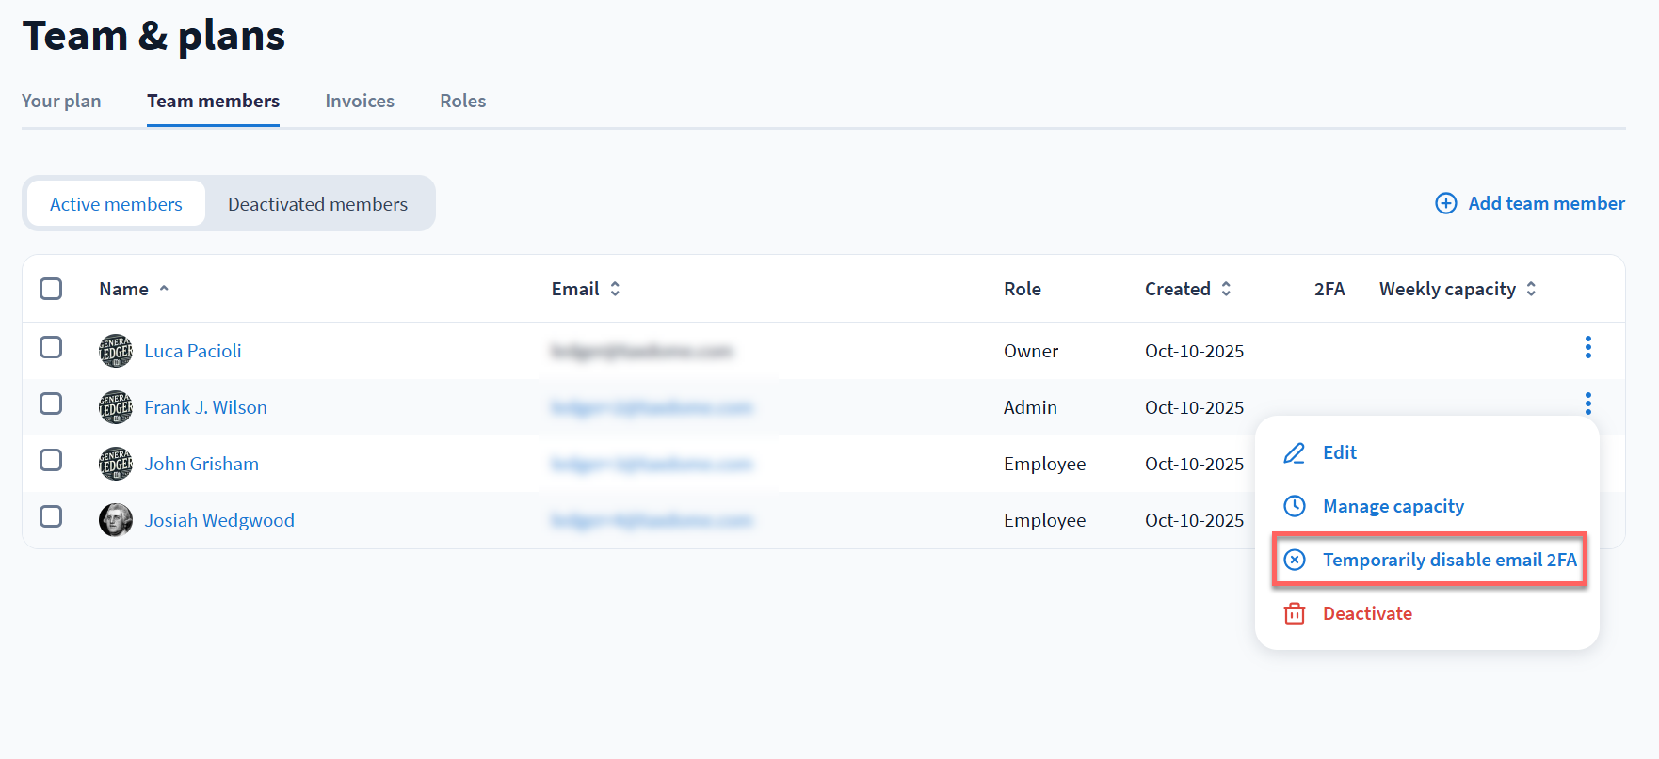Click Josiah Wedgwood's portrait avatar
This screenshot has width=1659, height=759.
pyautogui.click(x=116, y=520)
